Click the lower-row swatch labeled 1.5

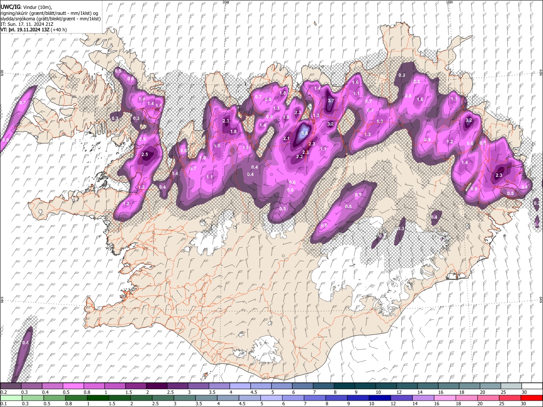click(120, 398)
